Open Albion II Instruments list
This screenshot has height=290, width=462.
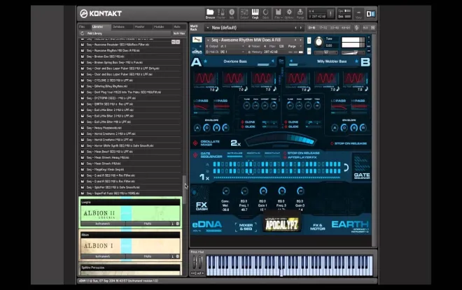(102, 224)
